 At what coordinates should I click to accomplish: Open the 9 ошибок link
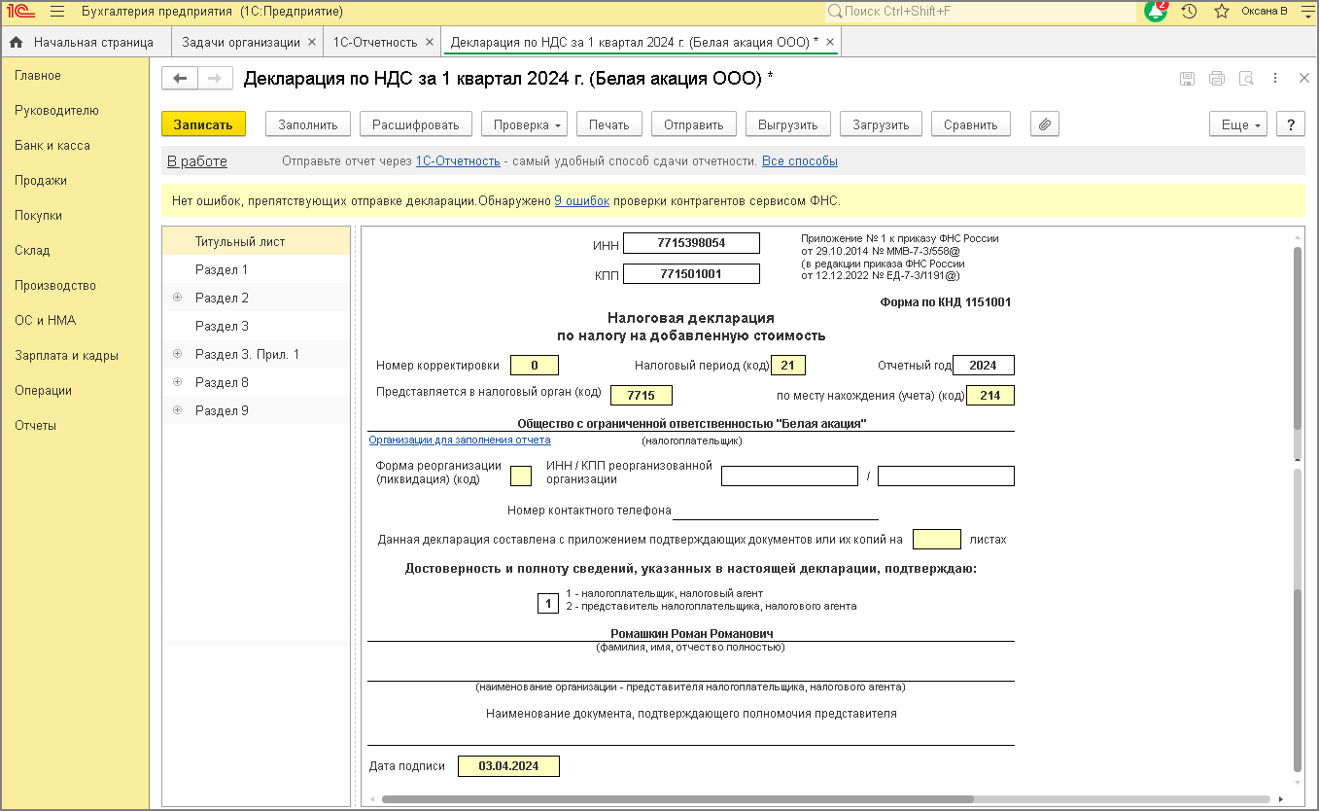click(x=582, y=201)
